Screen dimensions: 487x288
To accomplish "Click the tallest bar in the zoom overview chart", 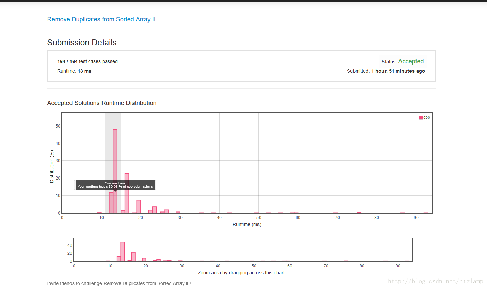I will click(122, 252).
